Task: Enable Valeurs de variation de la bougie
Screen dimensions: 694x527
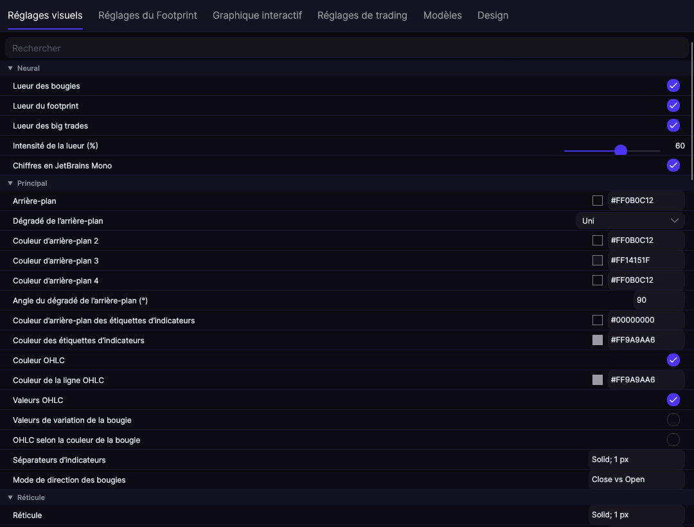Action: 673,420
